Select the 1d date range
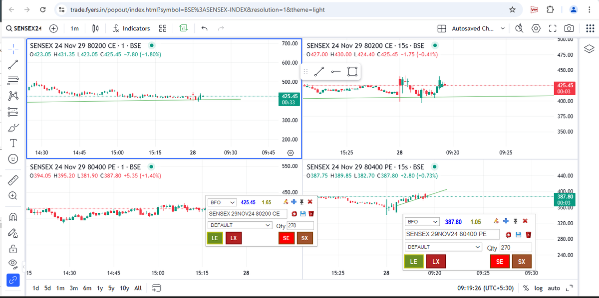This screenshot has width=599, height=298. (36, 288)
